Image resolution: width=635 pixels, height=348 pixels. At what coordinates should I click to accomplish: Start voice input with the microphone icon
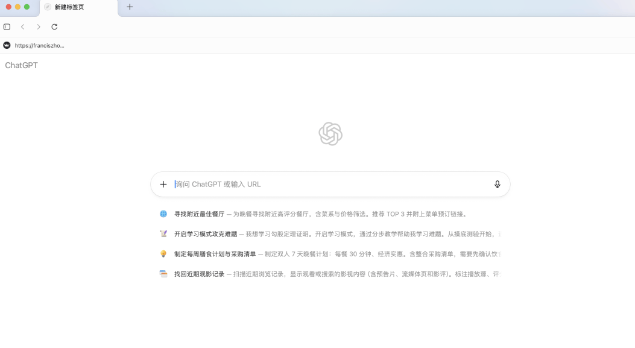tap(497, 185)
